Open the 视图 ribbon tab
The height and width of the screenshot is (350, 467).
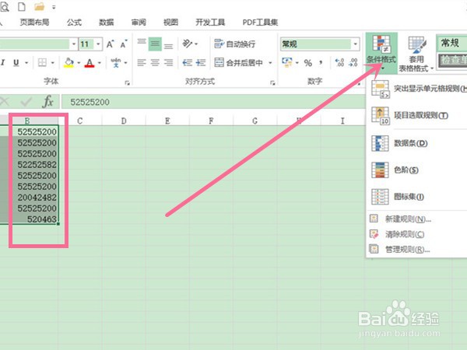(x=170, y=23)
